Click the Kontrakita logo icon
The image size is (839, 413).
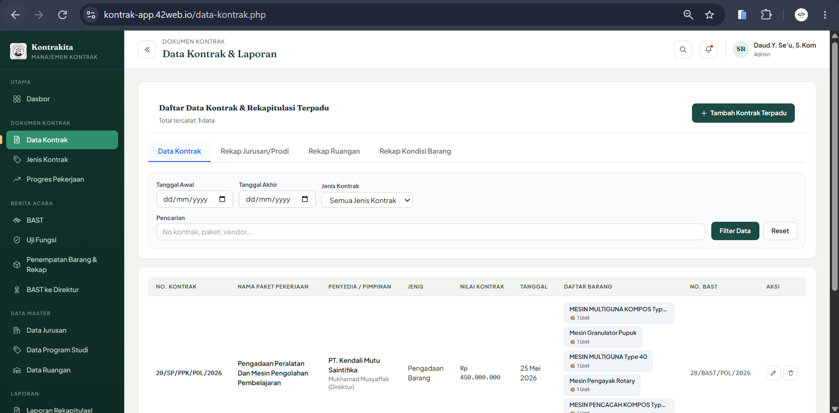point(18,51)
